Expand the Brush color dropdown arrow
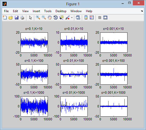 [72, 17]
